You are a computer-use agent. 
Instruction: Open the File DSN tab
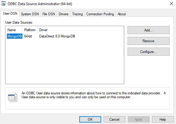[x=49, y=14]
